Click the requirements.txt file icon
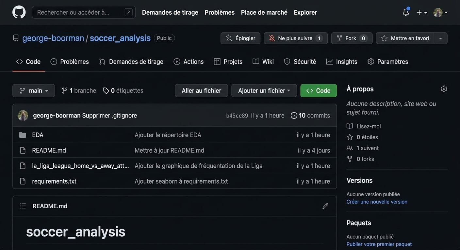The height and width of the screenshot is (250, 460). tap(23, 181)
